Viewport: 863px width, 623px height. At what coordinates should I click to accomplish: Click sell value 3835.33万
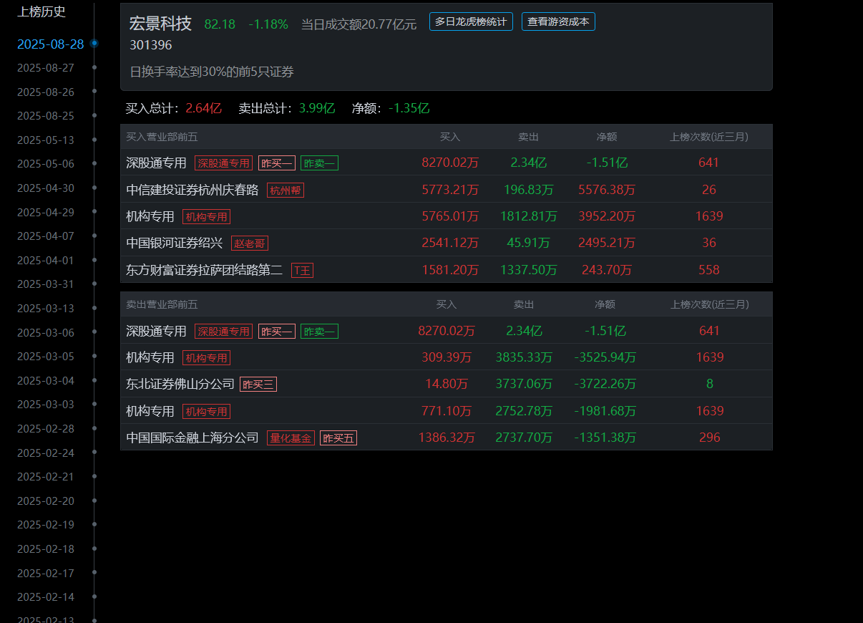click(524, 357)
